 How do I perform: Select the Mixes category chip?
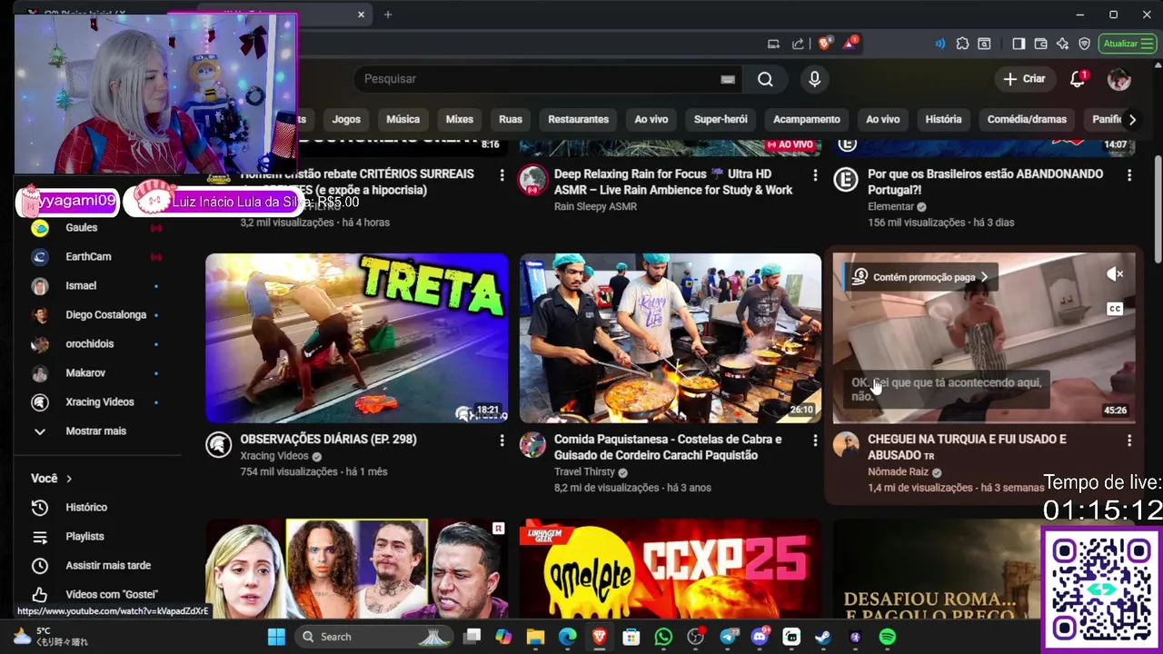point(459,119)
